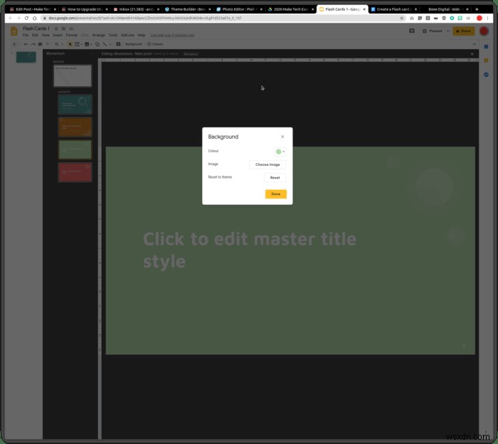498x444 pixels.
Task: Switch to the Photo Editor Pixlr browser tab
Action: [240, 9]
